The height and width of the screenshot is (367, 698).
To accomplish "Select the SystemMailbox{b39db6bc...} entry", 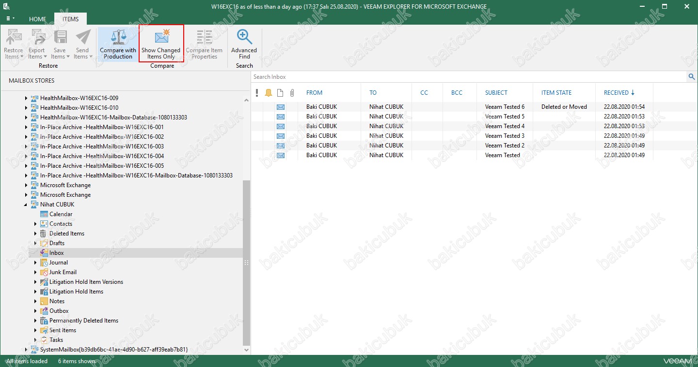I will tap(114, 349).
